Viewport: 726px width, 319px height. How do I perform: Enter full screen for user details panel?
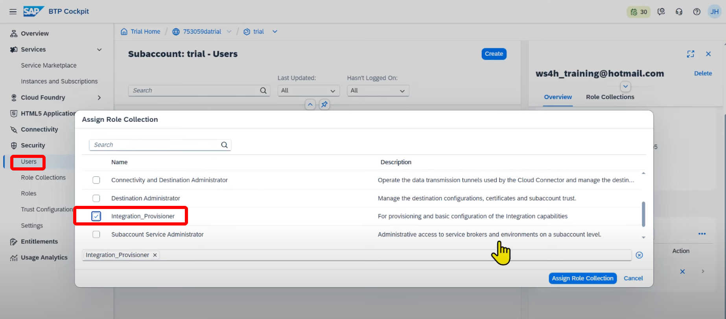click(691, 54)
